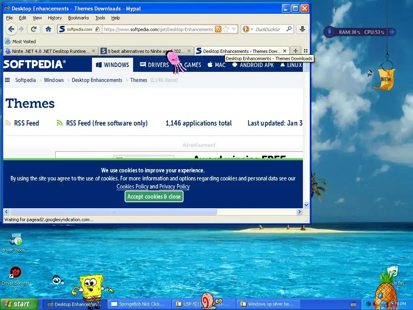
Task: Open the Bookmarks menu
Action: [79, 18]
